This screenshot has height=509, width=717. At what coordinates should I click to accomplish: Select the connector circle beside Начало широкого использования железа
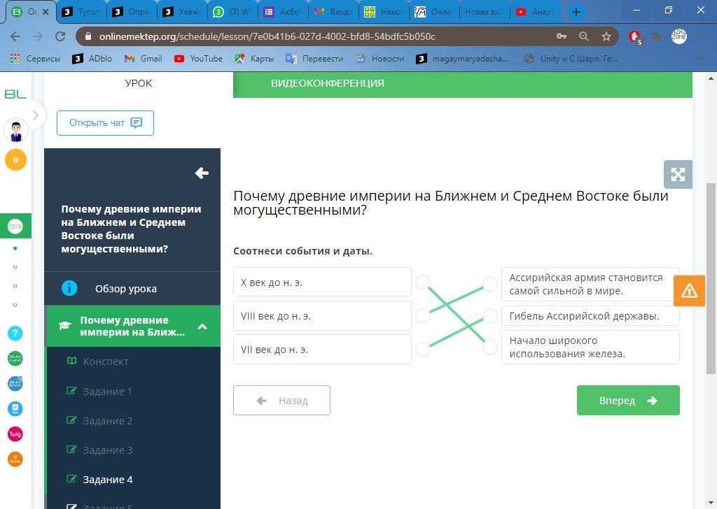tap(490, 347)
